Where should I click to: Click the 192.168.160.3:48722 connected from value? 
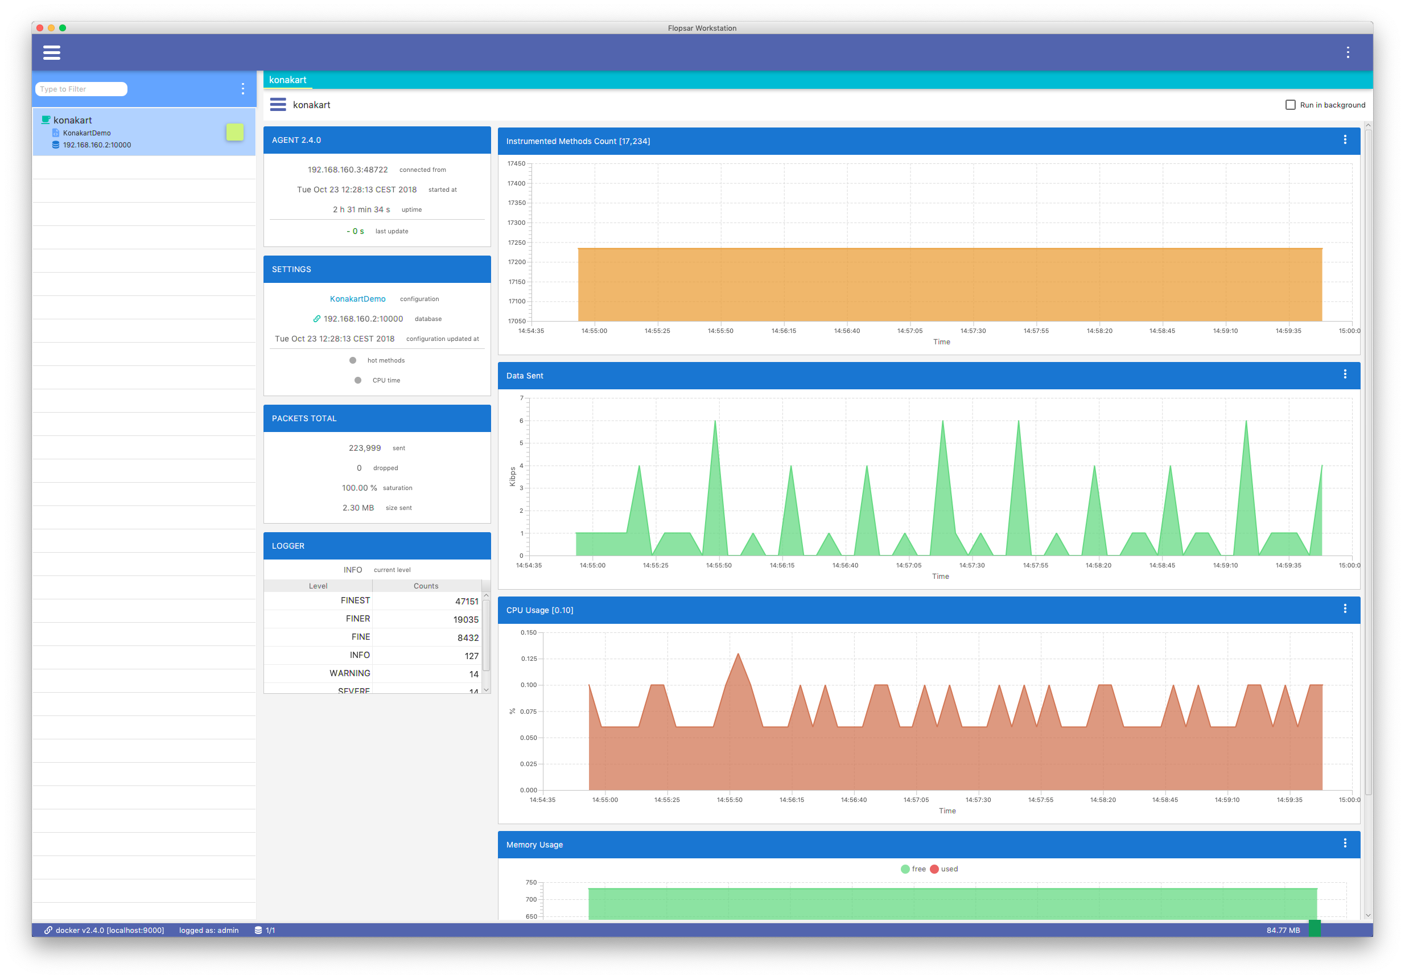pyautogui.click(x=348, y=170)
